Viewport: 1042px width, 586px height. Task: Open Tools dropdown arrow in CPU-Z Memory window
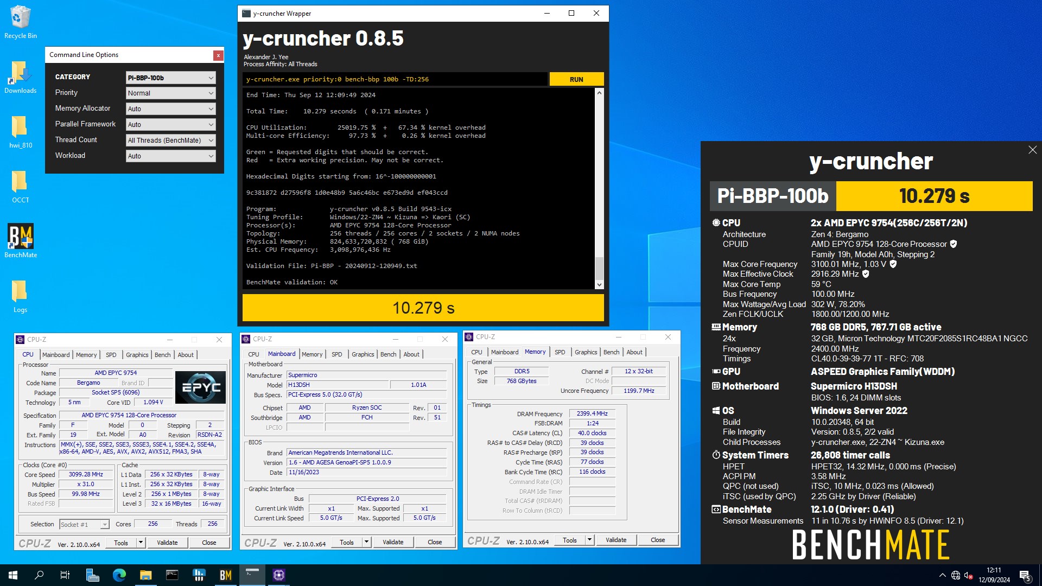point(589,540)
